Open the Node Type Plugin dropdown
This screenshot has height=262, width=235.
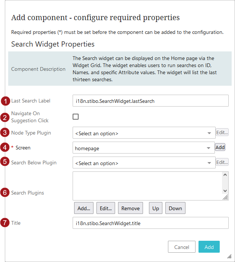tap(144, 133)
